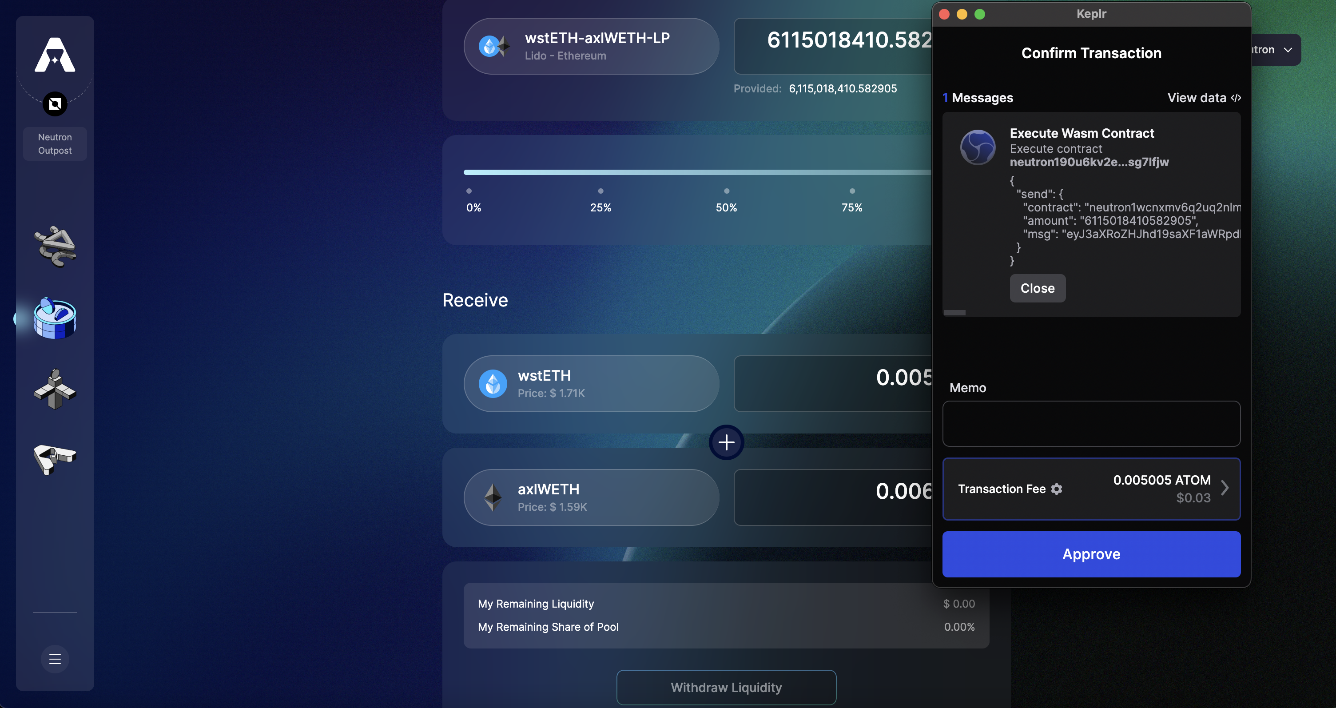
Task: Click the Transaction Fee gear icon
Action: (x=1057, y=489)
